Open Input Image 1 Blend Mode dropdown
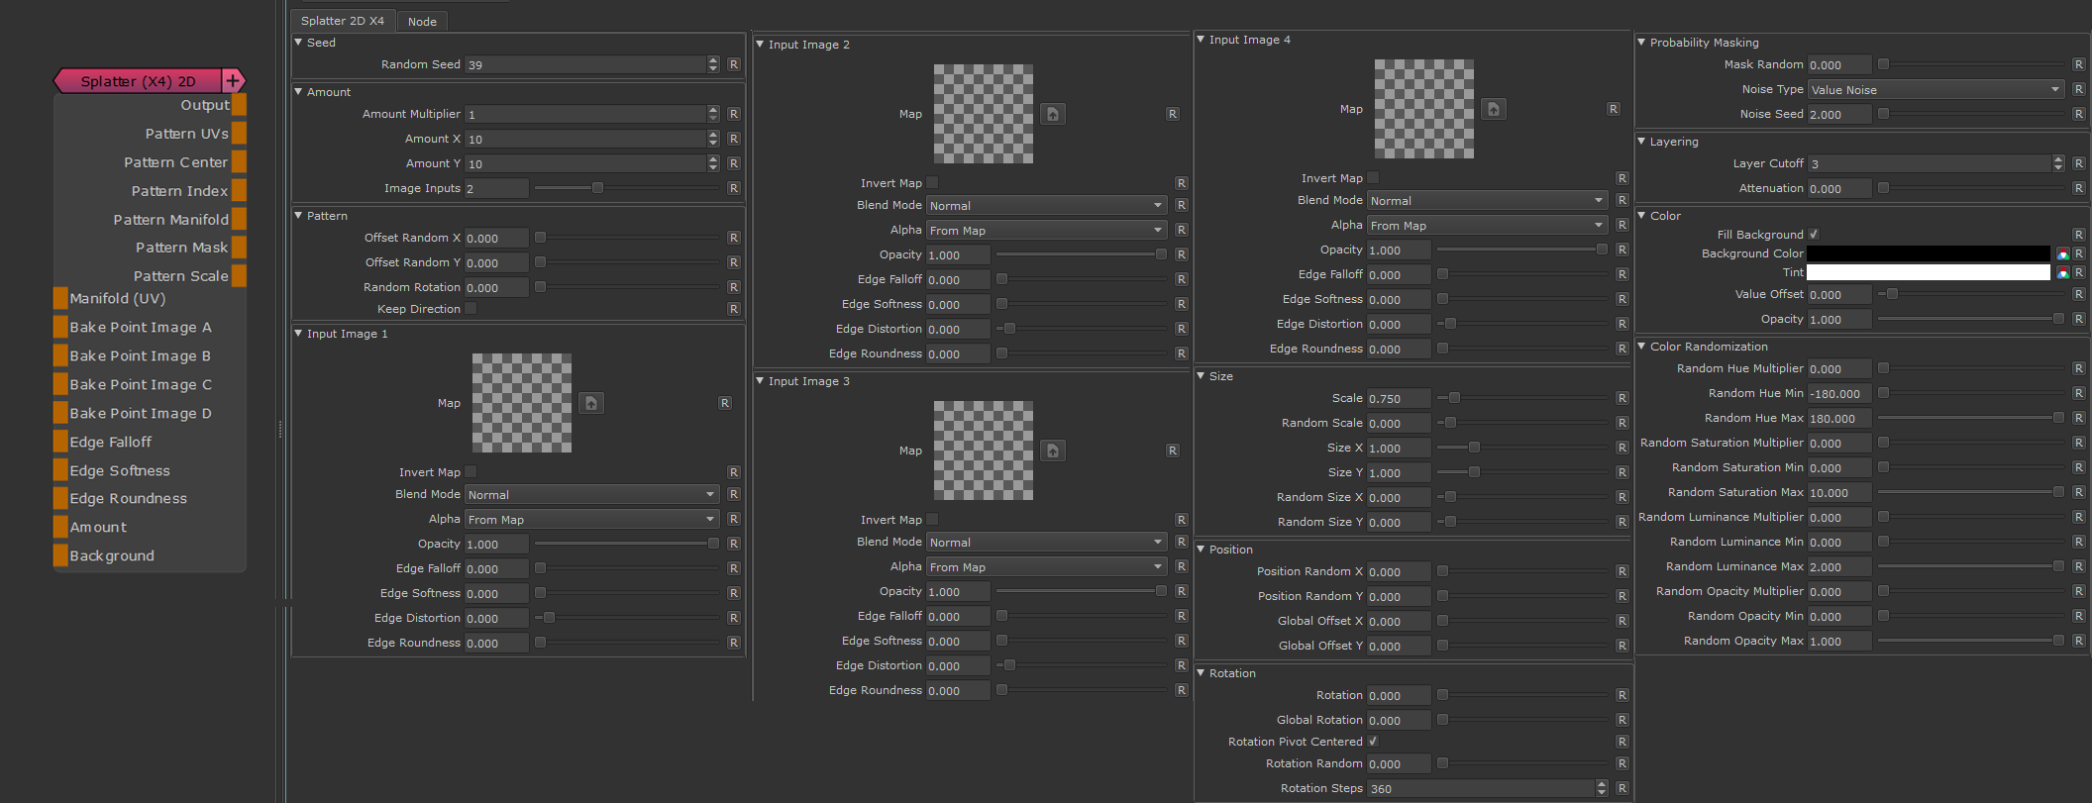 point(591,494)
